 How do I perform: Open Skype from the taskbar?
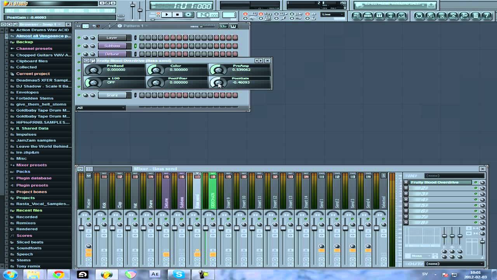click(179, 275)
